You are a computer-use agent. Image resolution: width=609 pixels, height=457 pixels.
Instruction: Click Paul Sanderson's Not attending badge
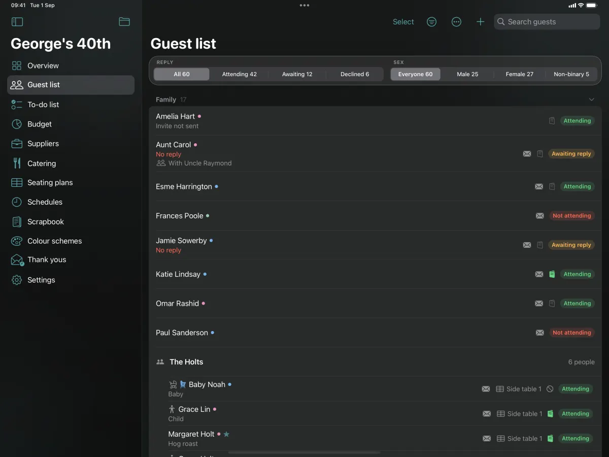coord(572,333)
